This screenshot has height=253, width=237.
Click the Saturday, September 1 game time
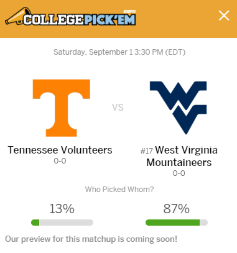coord(119,52)
